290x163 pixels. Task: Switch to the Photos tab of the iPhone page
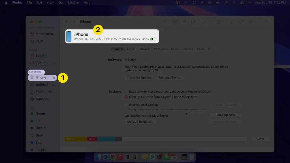[x=188, y=49]
